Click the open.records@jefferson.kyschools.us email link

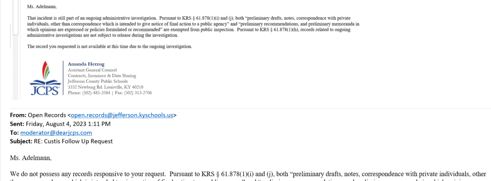point(122,115)
